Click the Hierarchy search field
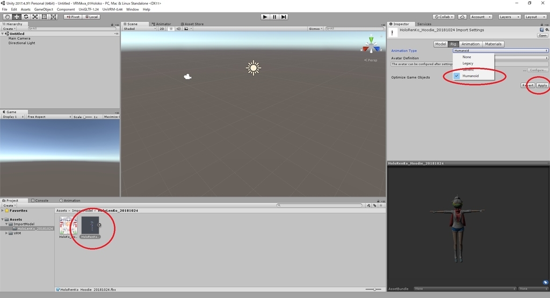 pyautogui.click(x=72, y=28)
